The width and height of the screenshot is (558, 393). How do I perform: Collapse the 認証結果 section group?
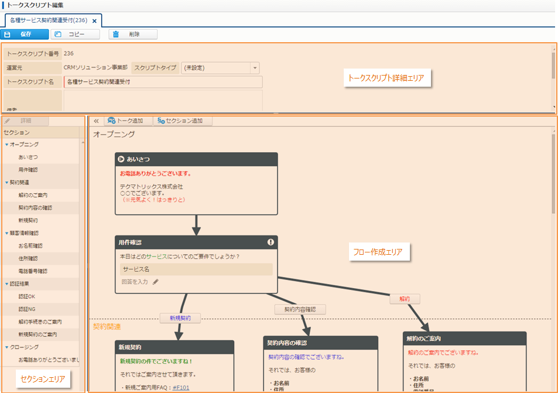[6, 284]
